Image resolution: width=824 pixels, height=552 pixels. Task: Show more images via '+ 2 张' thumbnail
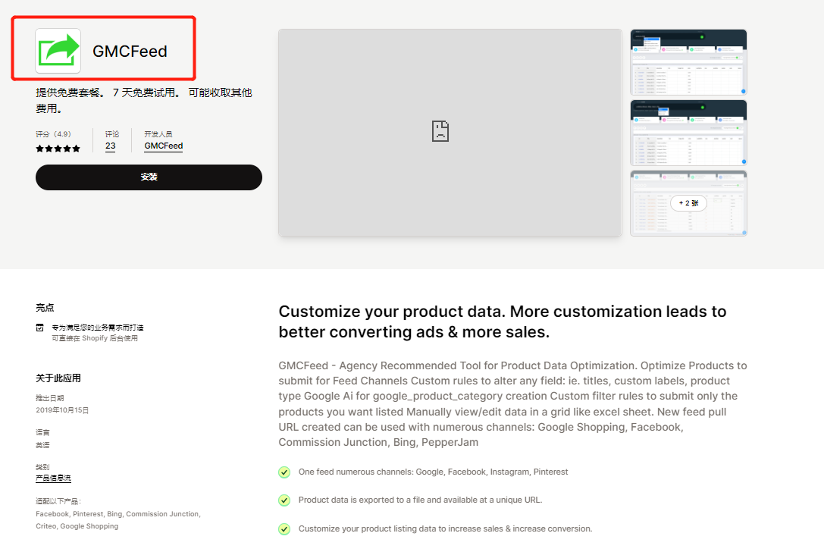pyautogui.click(x=688, y=203)
